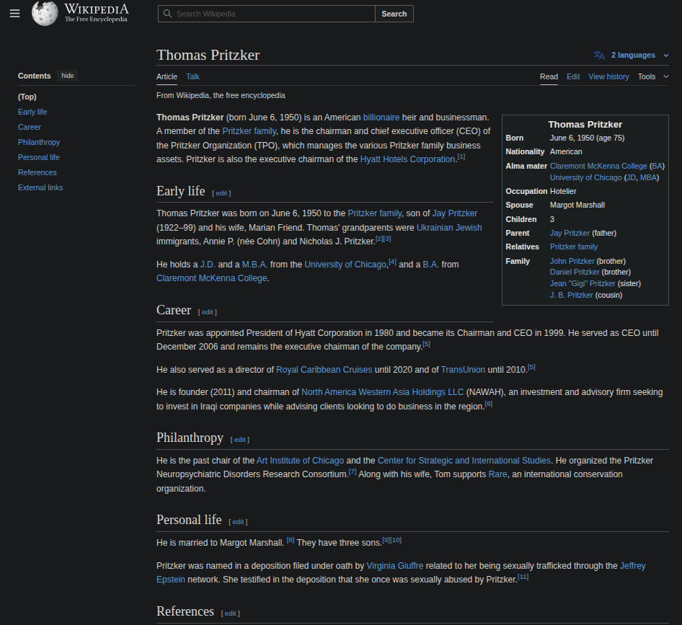The image size is (682, 625).
Task: Click the Wikipedia globe logo
Action: click(x=45, y=14)
